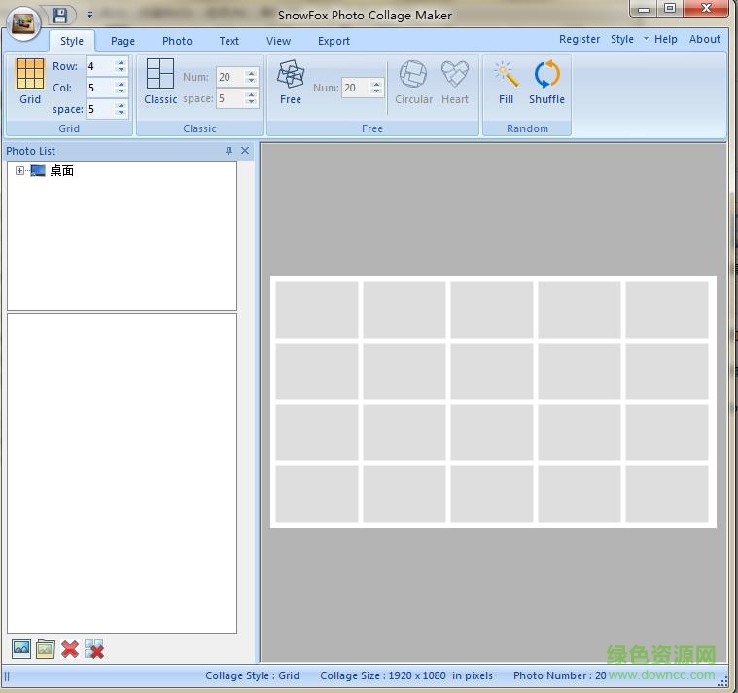Image resolution: width=738 pixels, height=693 pixels.
Task: Pin the Photo List panel
Action: point(229,151)
